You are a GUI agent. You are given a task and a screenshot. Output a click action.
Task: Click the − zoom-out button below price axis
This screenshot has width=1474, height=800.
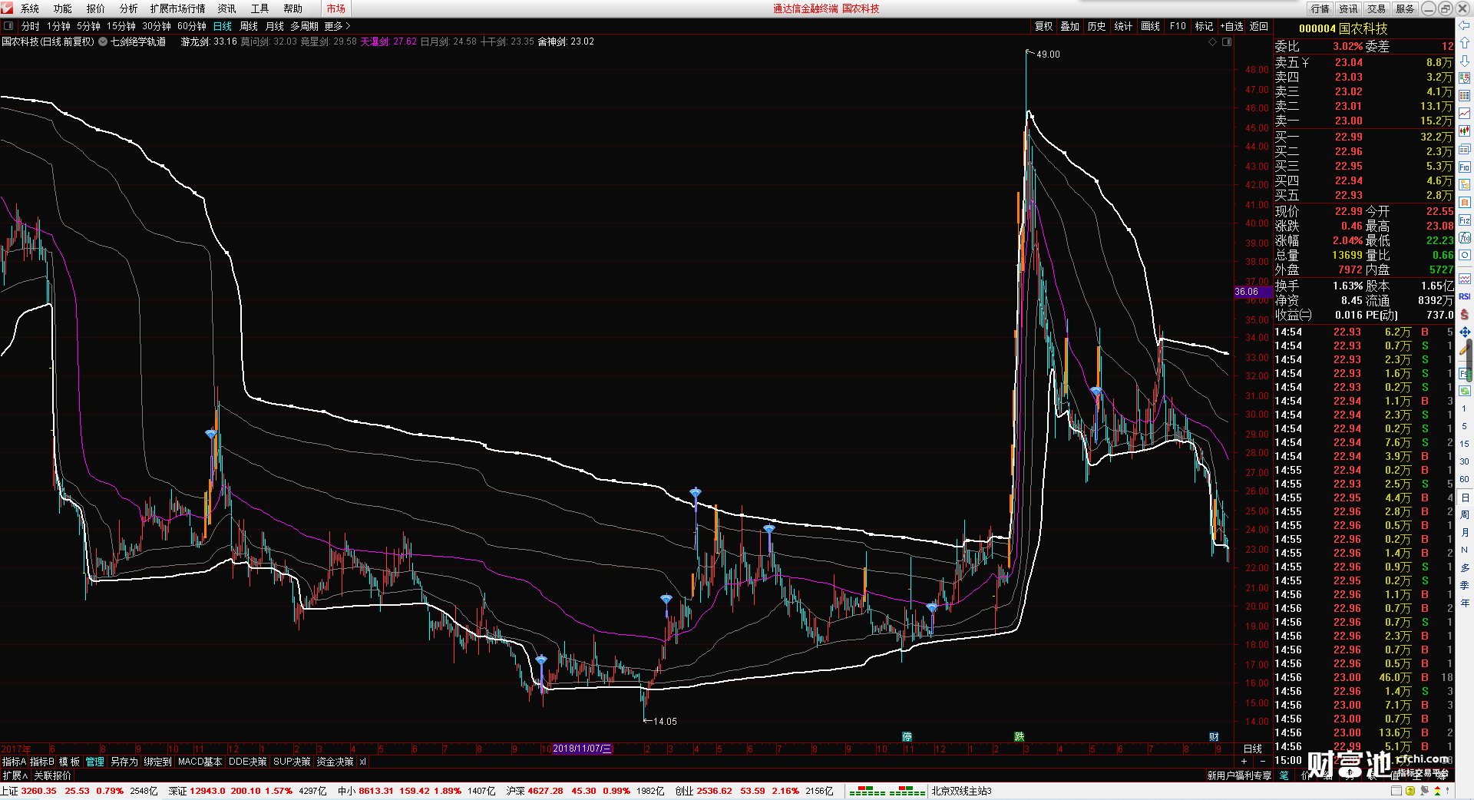click(1263, 761)
